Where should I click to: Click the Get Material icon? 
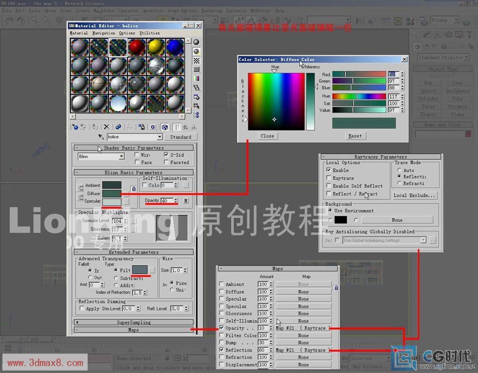pyautogui.click(x=75, y=127)
